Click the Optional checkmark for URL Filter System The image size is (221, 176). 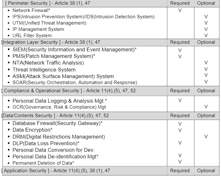[x=206, y=36]
